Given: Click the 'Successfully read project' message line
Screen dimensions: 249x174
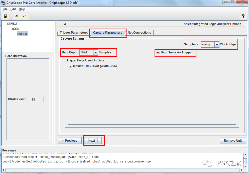Looking at the screenshot, I should pyautogui.click(x=51, y=157).
